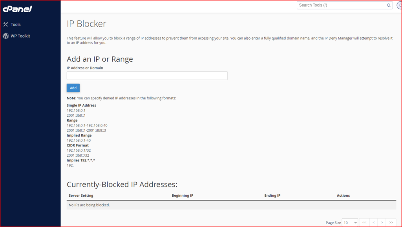The height and width of the screenshot is (227, 402).
Task: Click the blue Add button
Action: coord(73,88)
